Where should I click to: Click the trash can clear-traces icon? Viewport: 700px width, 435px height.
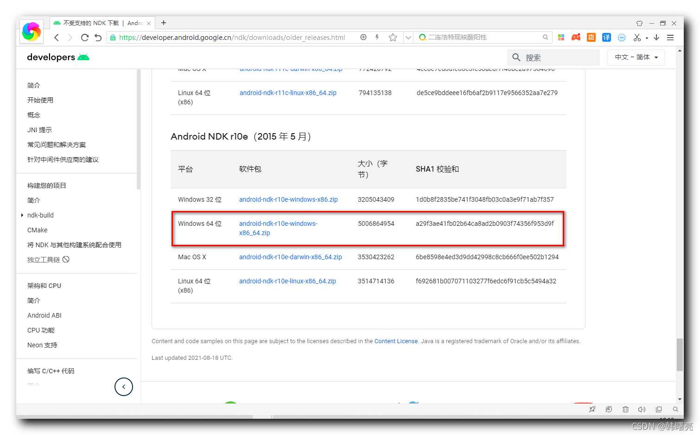tap(625, 409)
